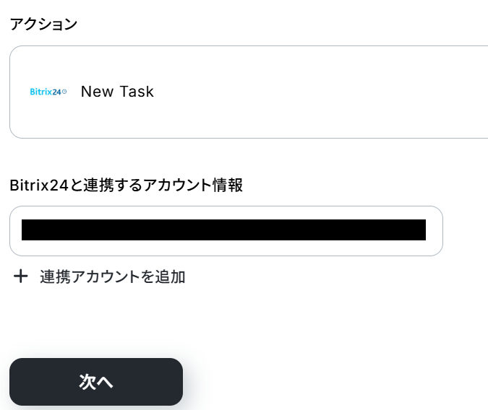Select the New Task action text
488x410 pixels.
click(x=117, y=92)
